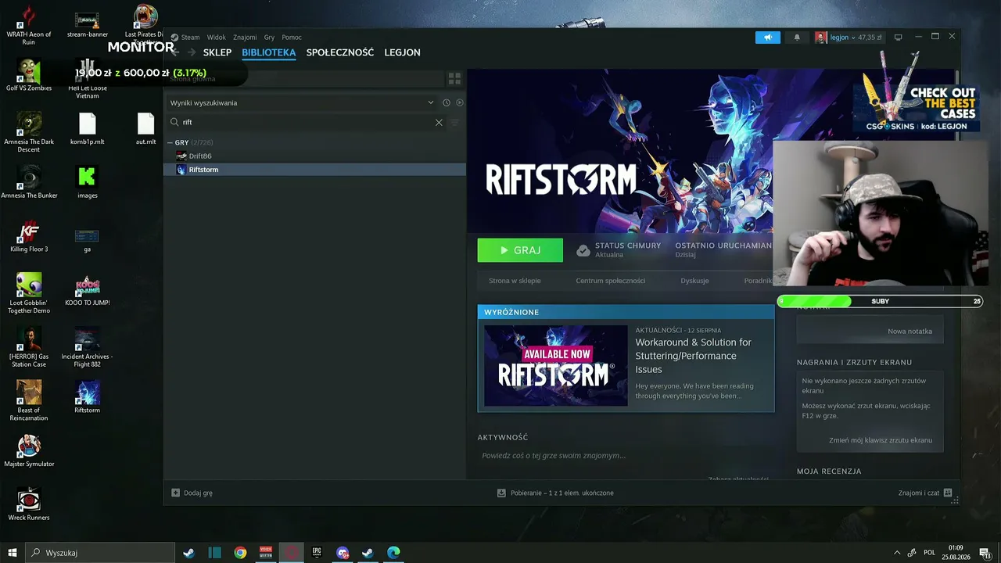This screenshot has height=563, width=1001.
Task: Toggle the library grid view icon
Action: point(454,79)
